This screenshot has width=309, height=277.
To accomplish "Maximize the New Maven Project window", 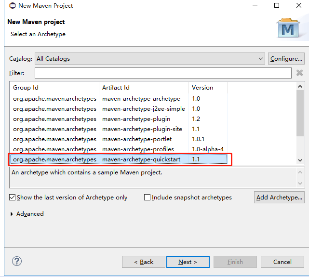I will [277, 5].
